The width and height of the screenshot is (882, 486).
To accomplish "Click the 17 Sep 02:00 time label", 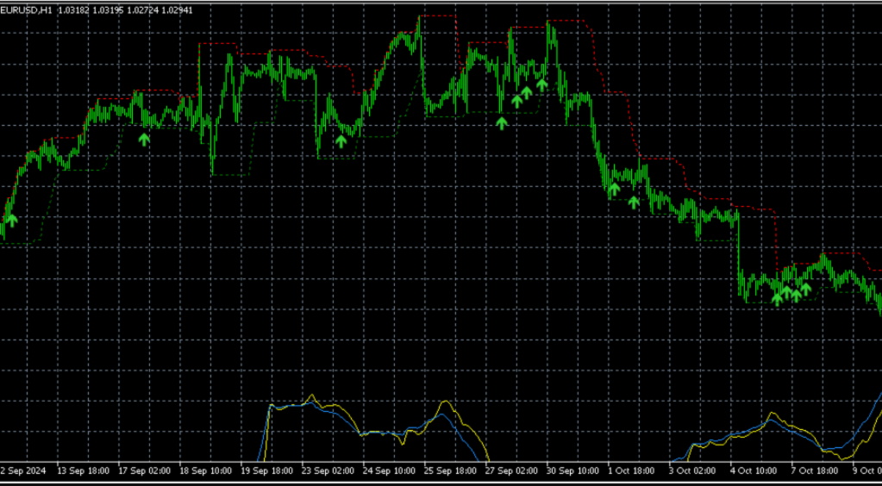I will coord(144,470).
